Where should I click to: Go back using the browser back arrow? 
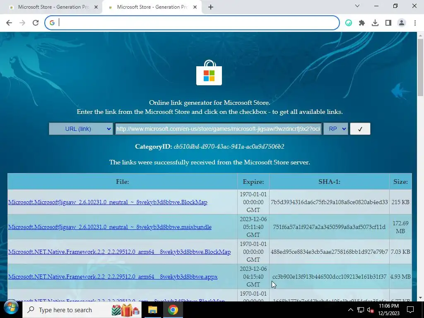pyautogui.click(x=9, y=23)
